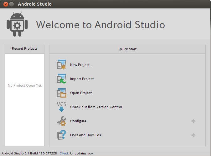Image resolution: width=211 pixels, height=156 pixels.
Task: Click the VCS download arrow icon
Action: 61,107
